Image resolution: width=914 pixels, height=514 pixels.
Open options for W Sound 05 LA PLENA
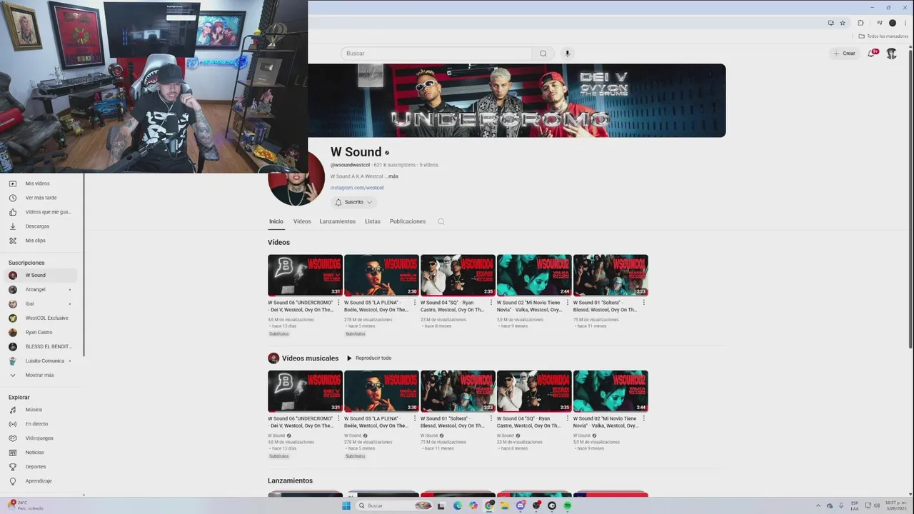415,303
